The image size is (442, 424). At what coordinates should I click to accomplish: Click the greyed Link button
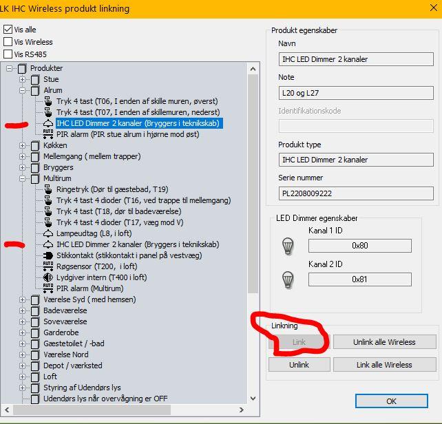299,342
